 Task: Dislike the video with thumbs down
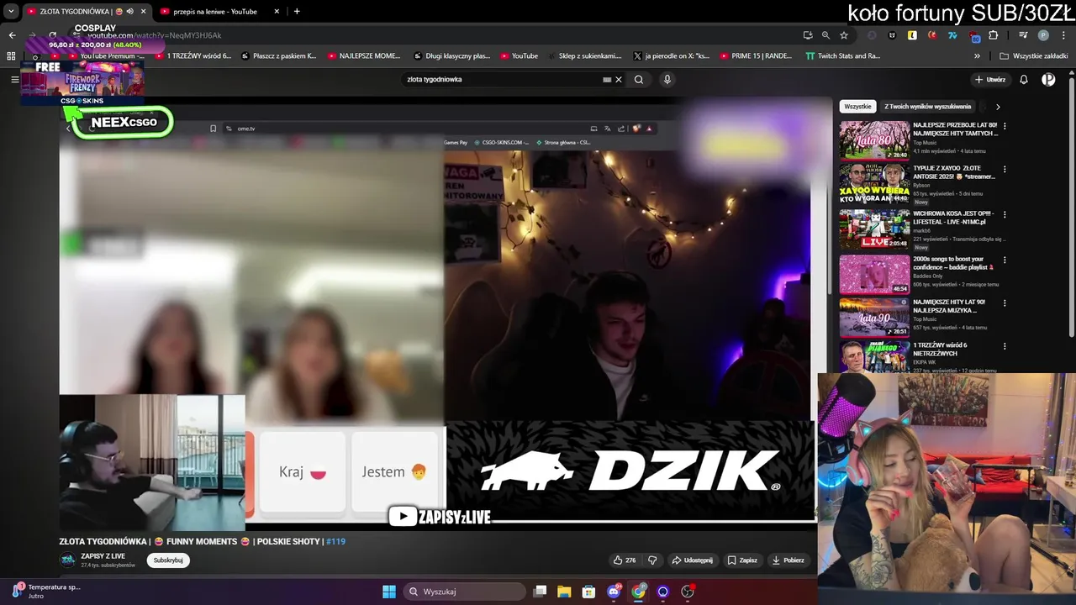652,560
